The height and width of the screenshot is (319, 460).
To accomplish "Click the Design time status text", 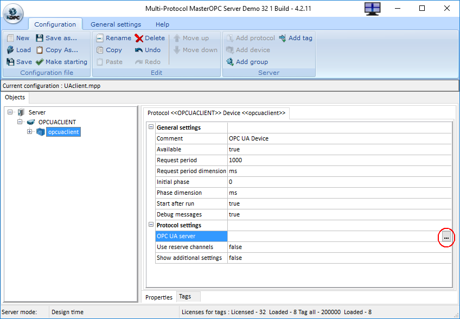I will pos(67,312).
